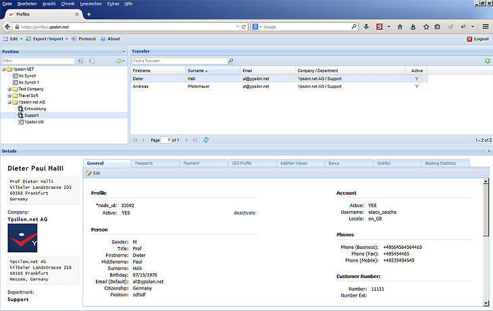493x311 pixels.
Task: Click the collapse-all tree icon in the Position toolbar
Action: pyautogui.click(x=91, y=61)
